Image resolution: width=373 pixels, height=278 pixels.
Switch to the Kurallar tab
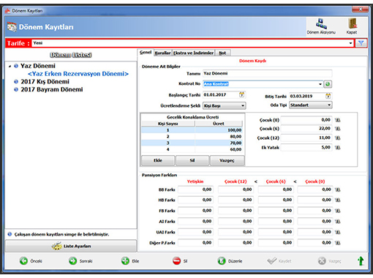coord(162,53)
